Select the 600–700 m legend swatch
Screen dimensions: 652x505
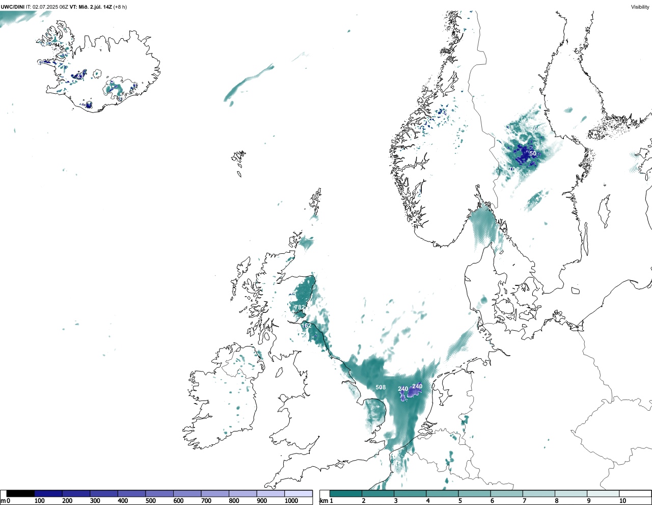coord(187,493)
